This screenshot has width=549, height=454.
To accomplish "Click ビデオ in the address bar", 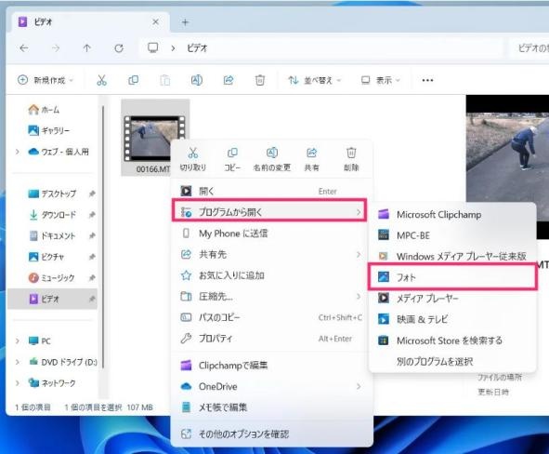I will pos(197,48).
